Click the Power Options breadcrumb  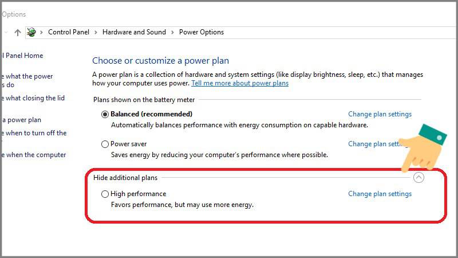pos(202,32)
